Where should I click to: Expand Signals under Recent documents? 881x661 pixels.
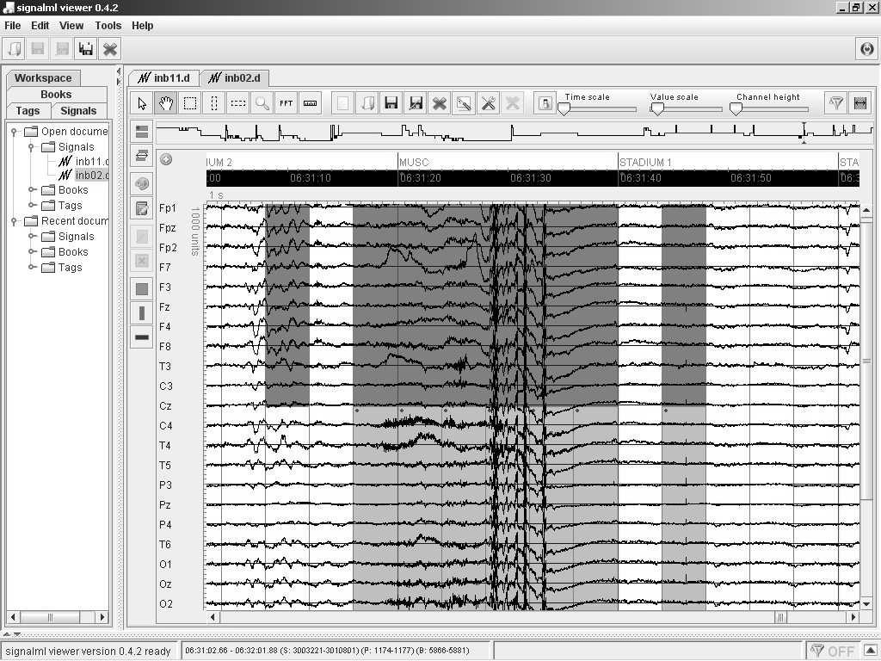pyautogui.click(x=32, y=236)
